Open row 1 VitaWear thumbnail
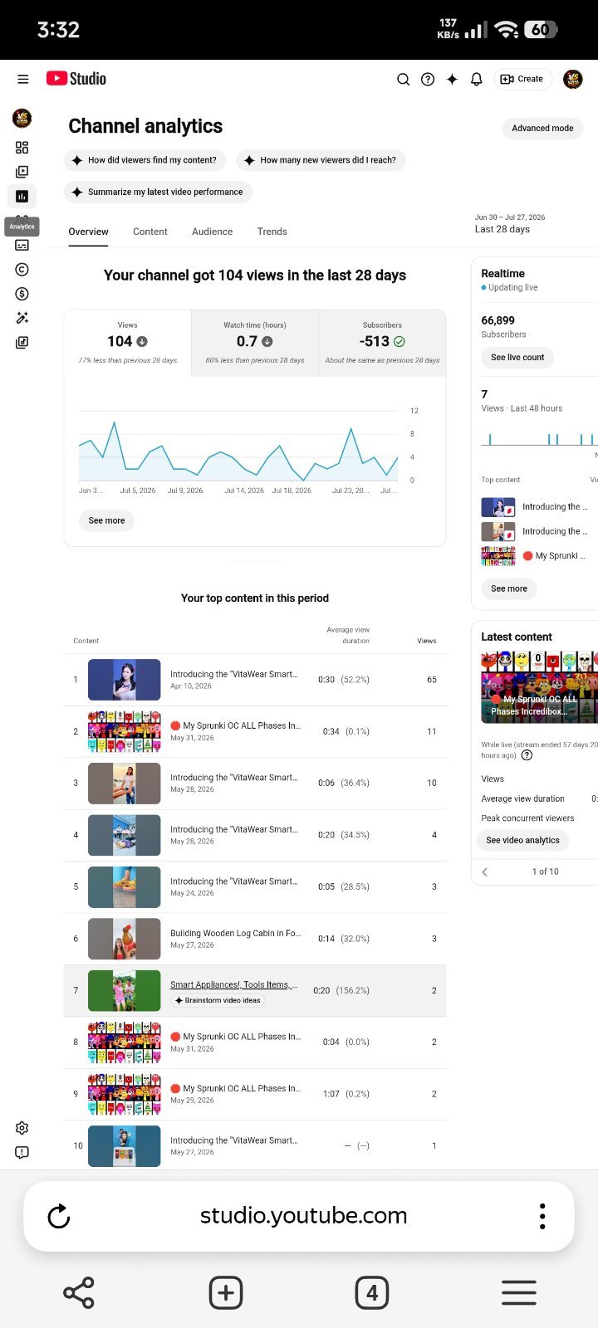The image size is (598, 1328). coord(125,680)
